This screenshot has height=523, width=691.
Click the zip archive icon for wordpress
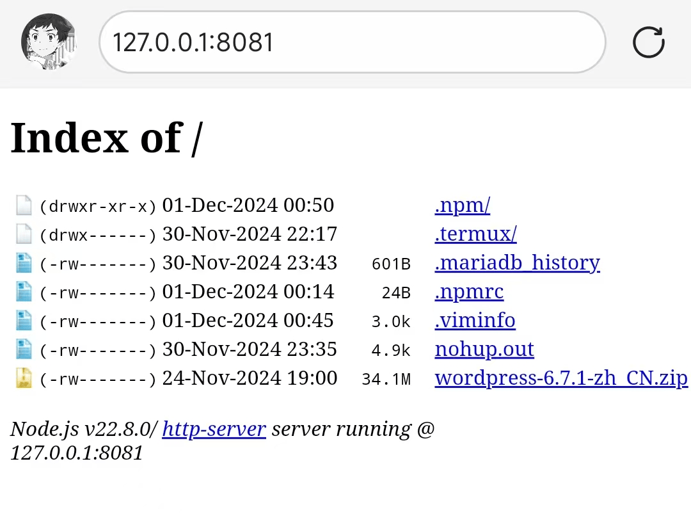click(x=24, y=378)
